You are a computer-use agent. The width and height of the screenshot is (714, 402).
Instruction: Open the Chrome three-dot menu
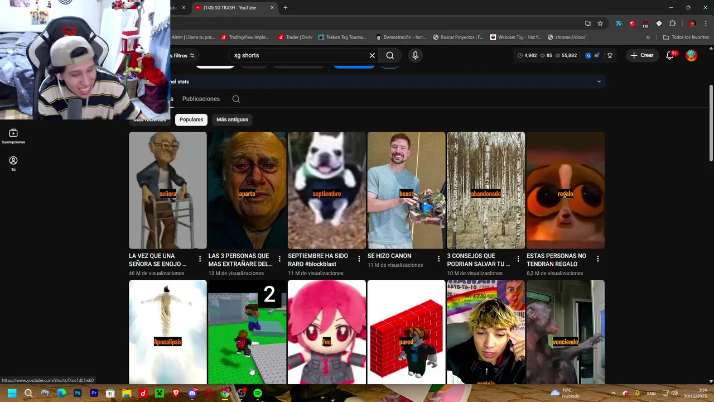coord(706,23)
